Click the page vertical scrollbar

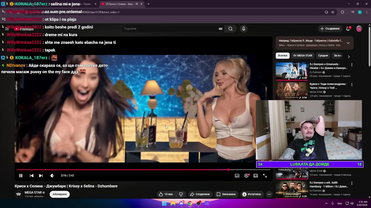pyautogui.click(x=370, y=46)
